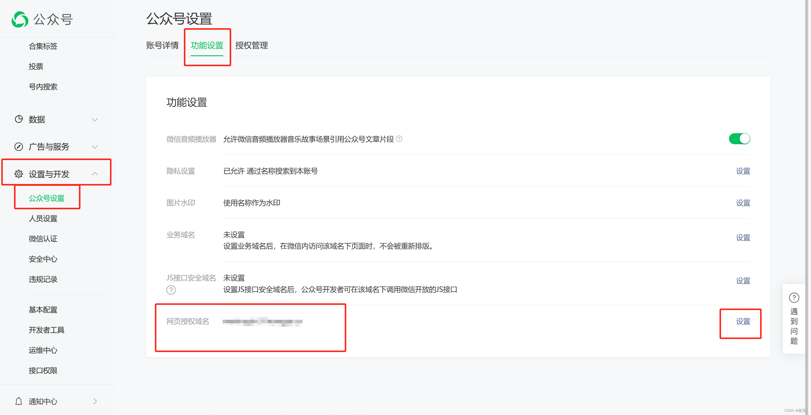Expand the 数据 menu chevron
The height and width of the screenshot is (415, 811).
(x=95, y=120)
